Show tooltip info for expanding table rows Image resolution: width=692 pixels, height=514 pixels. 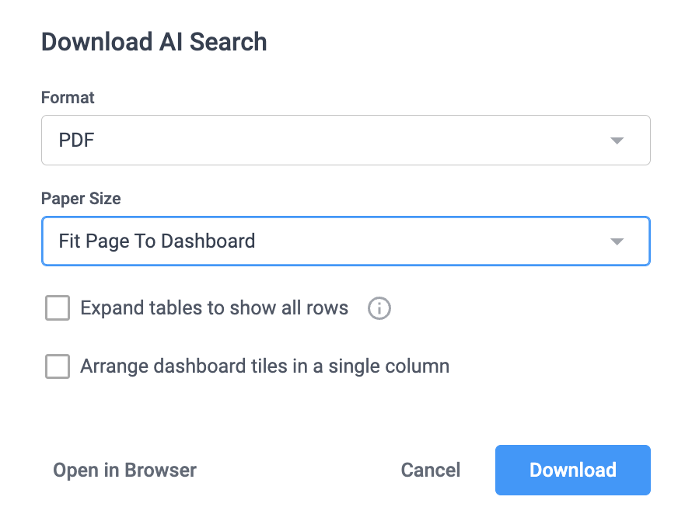coord(379,308)
